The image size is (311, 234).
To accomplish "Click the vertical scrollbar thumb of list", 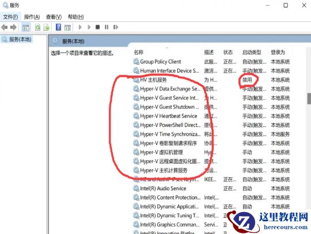I will pyautogui.click(x=309, y=99).
